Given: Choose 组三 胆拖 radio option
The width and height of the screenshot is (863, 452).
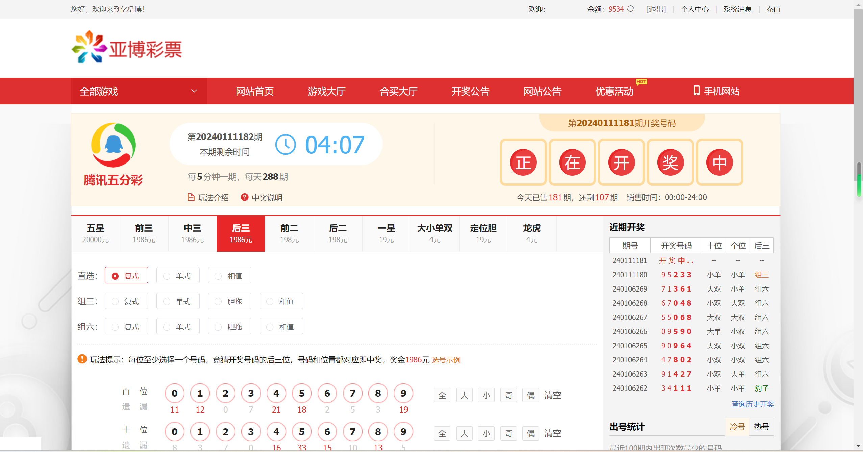Looking at the screenshot, I should click(230, 301).
